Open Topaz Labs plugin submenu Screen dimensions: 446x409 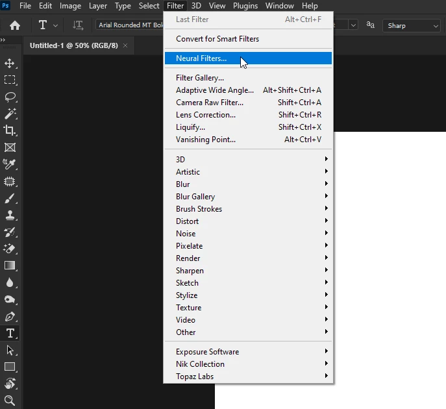pyautogui.click(x=248, y=377)
